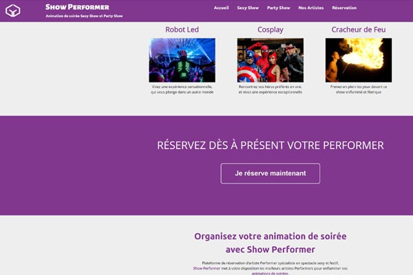Follow the animations de soirées link
This screenshot has height=275, width=413.
tap(270, 274)
